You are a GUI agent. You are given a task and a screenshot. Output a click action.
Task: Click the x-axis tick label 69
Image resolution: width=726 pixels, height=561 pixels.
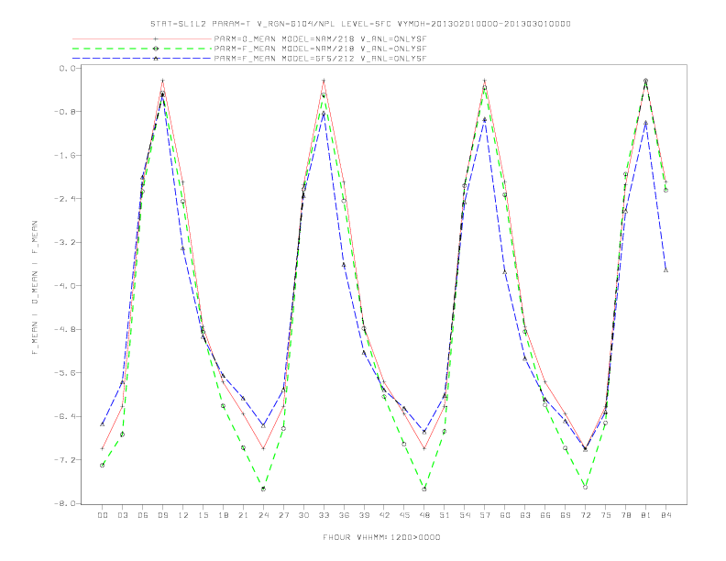pos(566,515)
